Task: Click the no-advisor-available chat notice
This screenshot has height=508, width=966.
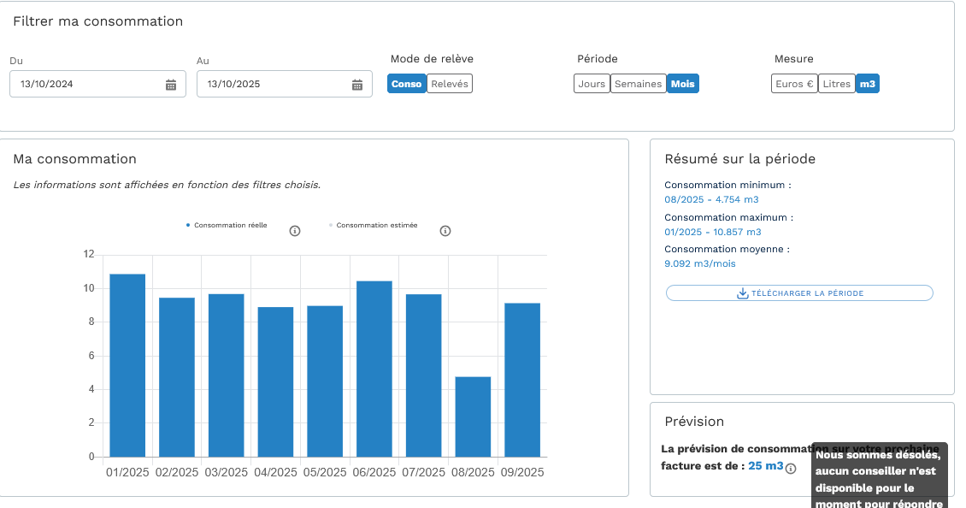Action: tap(879, 476)
